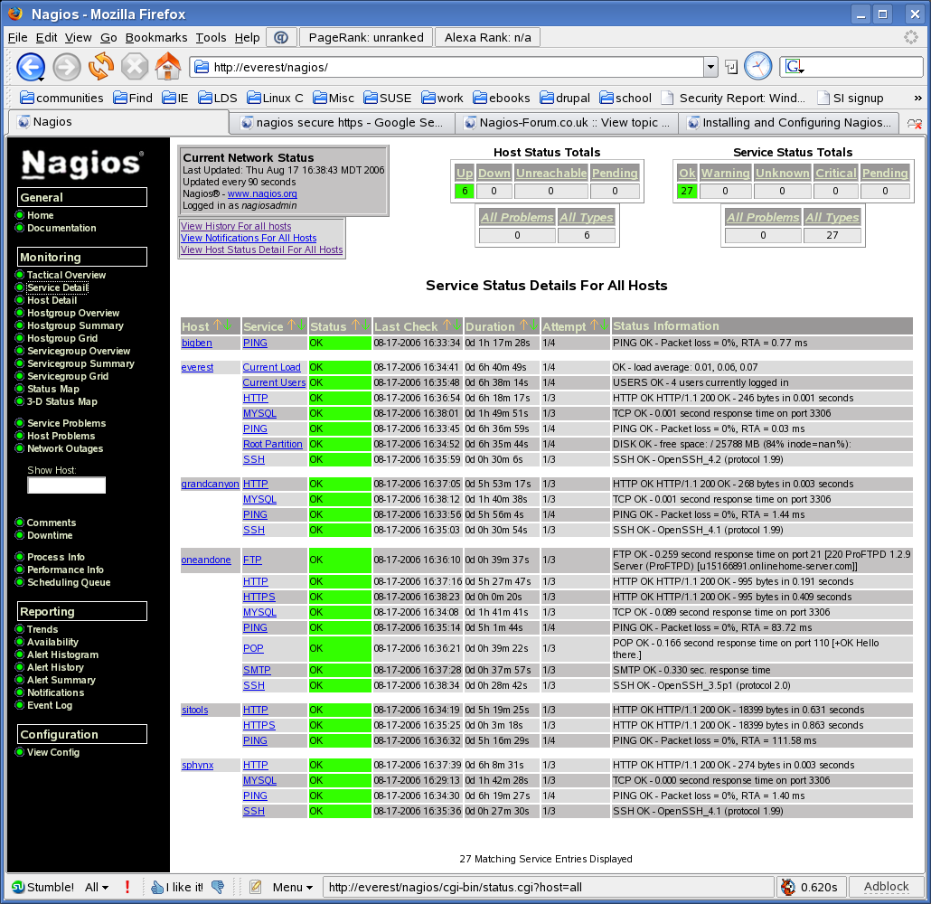
Task: Reload the page with the orange refresh icon
Action: (101, 66)
